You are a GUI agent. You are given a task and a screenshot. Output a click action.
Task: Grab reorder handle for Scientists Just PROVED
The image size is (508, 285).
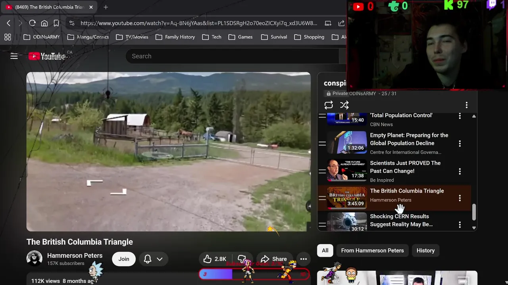[322, 171]
